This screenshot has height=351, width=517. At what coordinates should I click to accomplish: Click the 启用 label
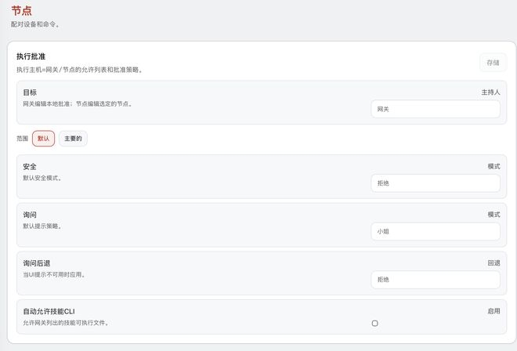[493, 311]
